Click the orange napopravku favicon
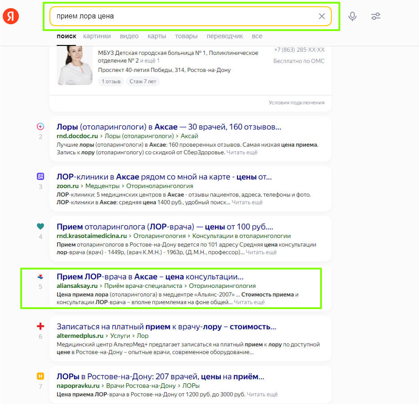The height and width of the screenshot is (404, 419). [x=40, y=376]
